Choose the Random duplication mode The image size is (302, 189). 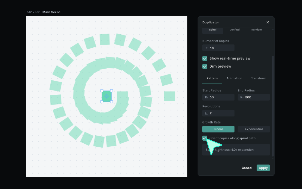[x=256, y=30]
